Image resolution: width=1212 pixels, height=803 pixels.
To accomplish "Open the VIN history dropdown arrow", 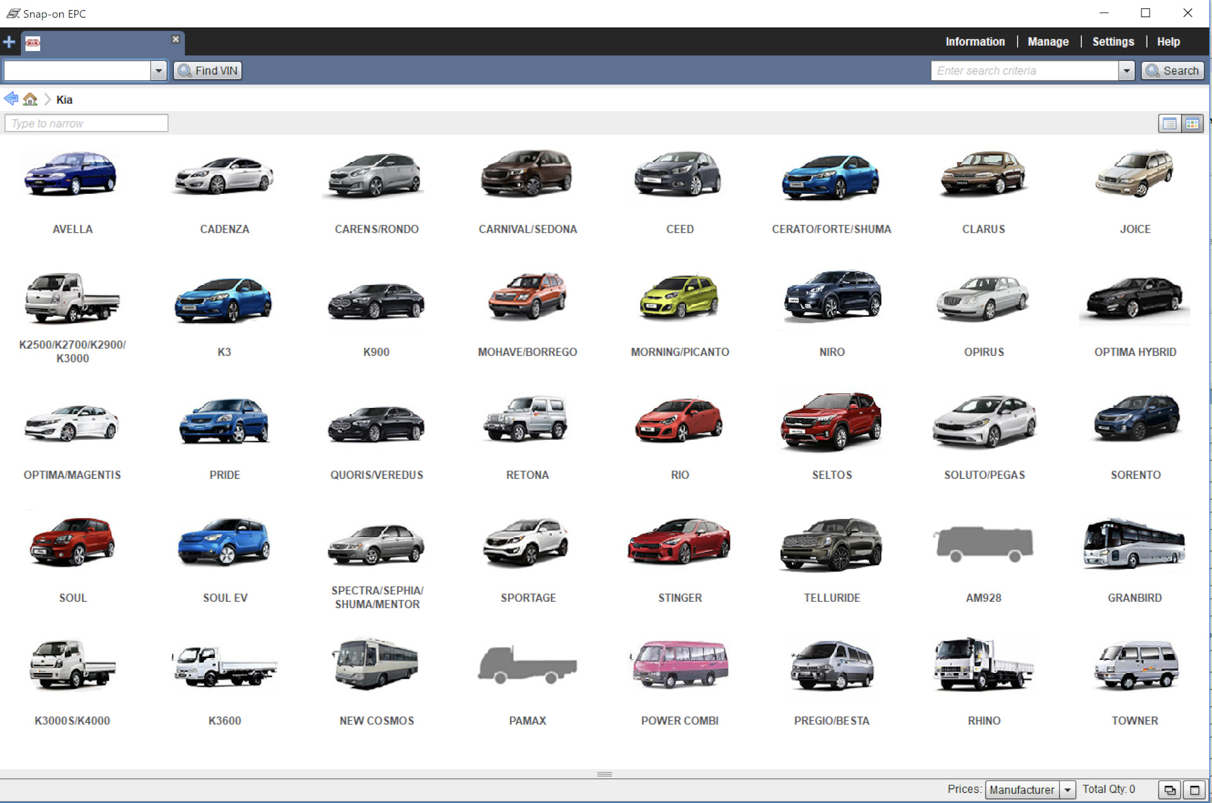I will (x=158, y=71).
